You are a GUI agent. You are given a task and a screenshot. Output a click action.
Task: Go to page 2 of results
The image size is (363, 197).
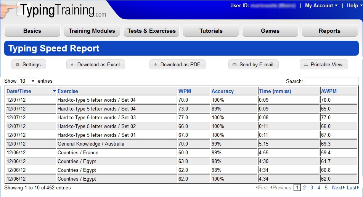304,188
